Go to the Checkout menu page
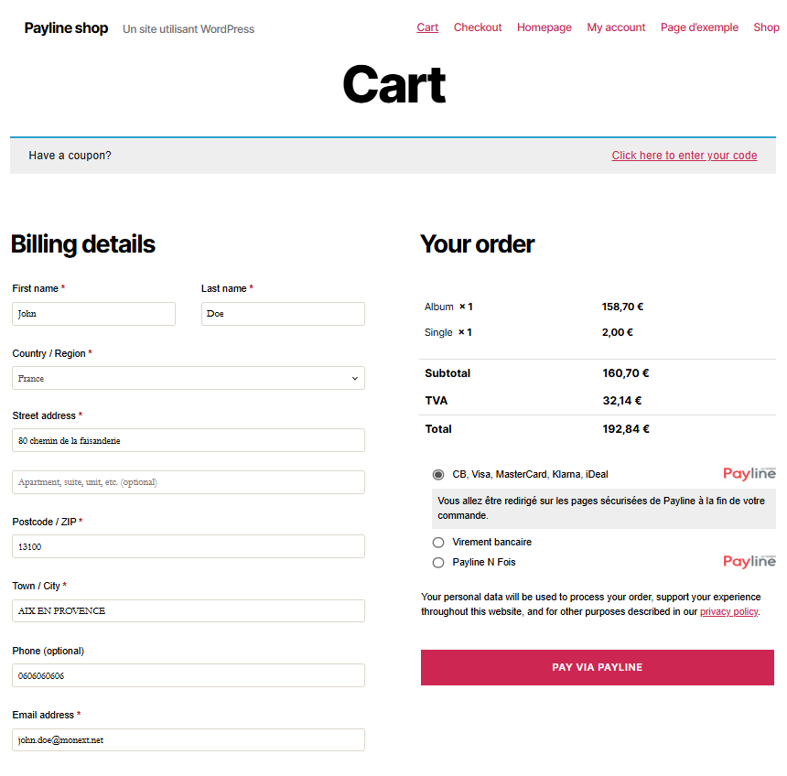 click(478, 27)
